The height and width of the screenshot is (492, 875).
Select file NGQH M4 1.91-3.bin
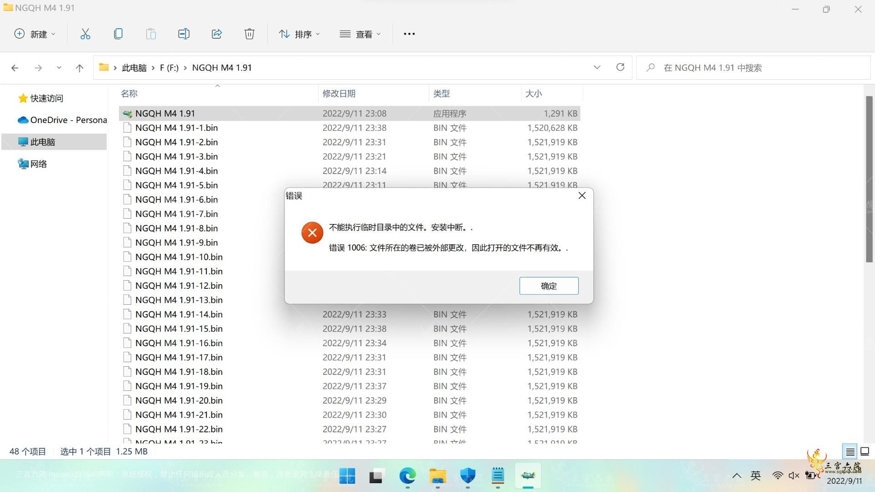350,157
